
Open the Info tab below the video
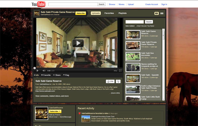click(x=36, y=75)
